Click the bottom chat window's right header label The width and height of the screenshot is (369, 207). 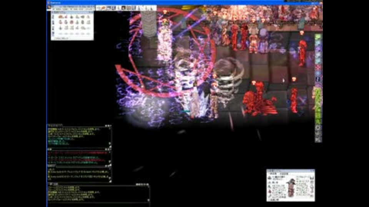142,184
